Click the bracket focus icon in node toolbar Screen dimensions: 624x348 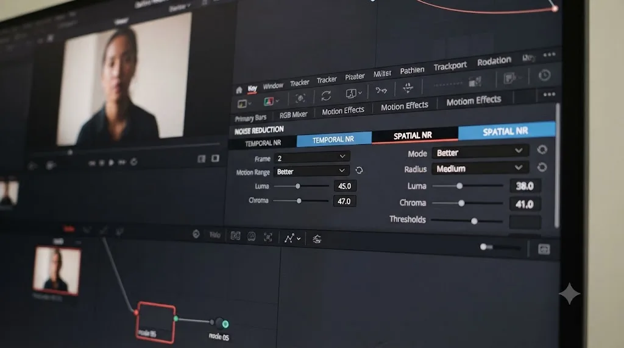268,237
